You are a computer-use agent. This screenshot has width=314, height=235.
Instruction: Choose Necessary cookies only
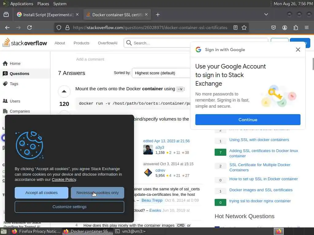pos(97,193)
